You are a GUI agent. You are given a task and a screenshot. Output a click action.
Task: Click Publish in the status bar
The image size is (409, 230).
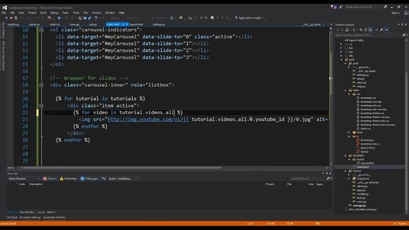pyautogui.click(x=400, y=224)
